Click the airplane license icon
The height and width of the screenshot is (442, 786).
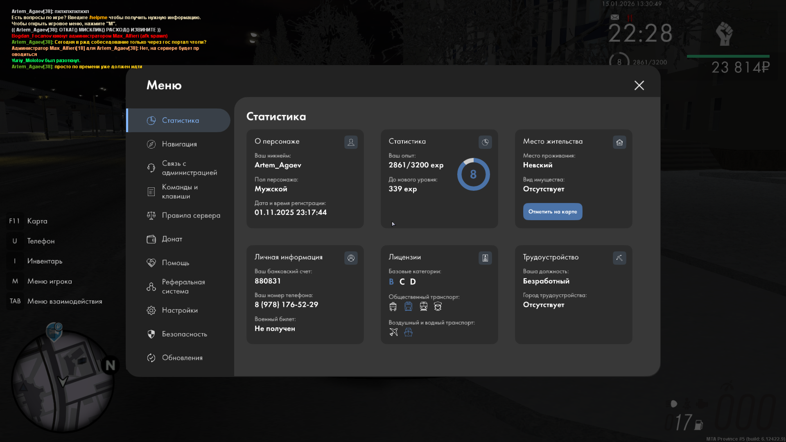[x=393, y=332]
